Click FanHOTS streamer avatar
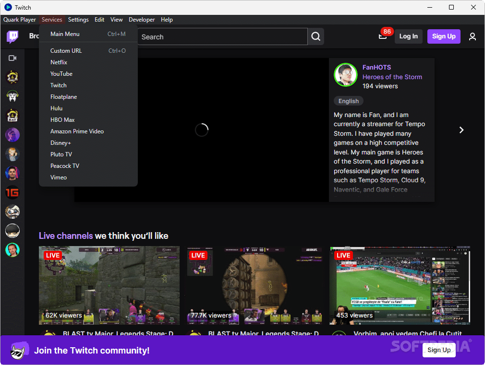The image size is (485, 365). pos(346,75)
